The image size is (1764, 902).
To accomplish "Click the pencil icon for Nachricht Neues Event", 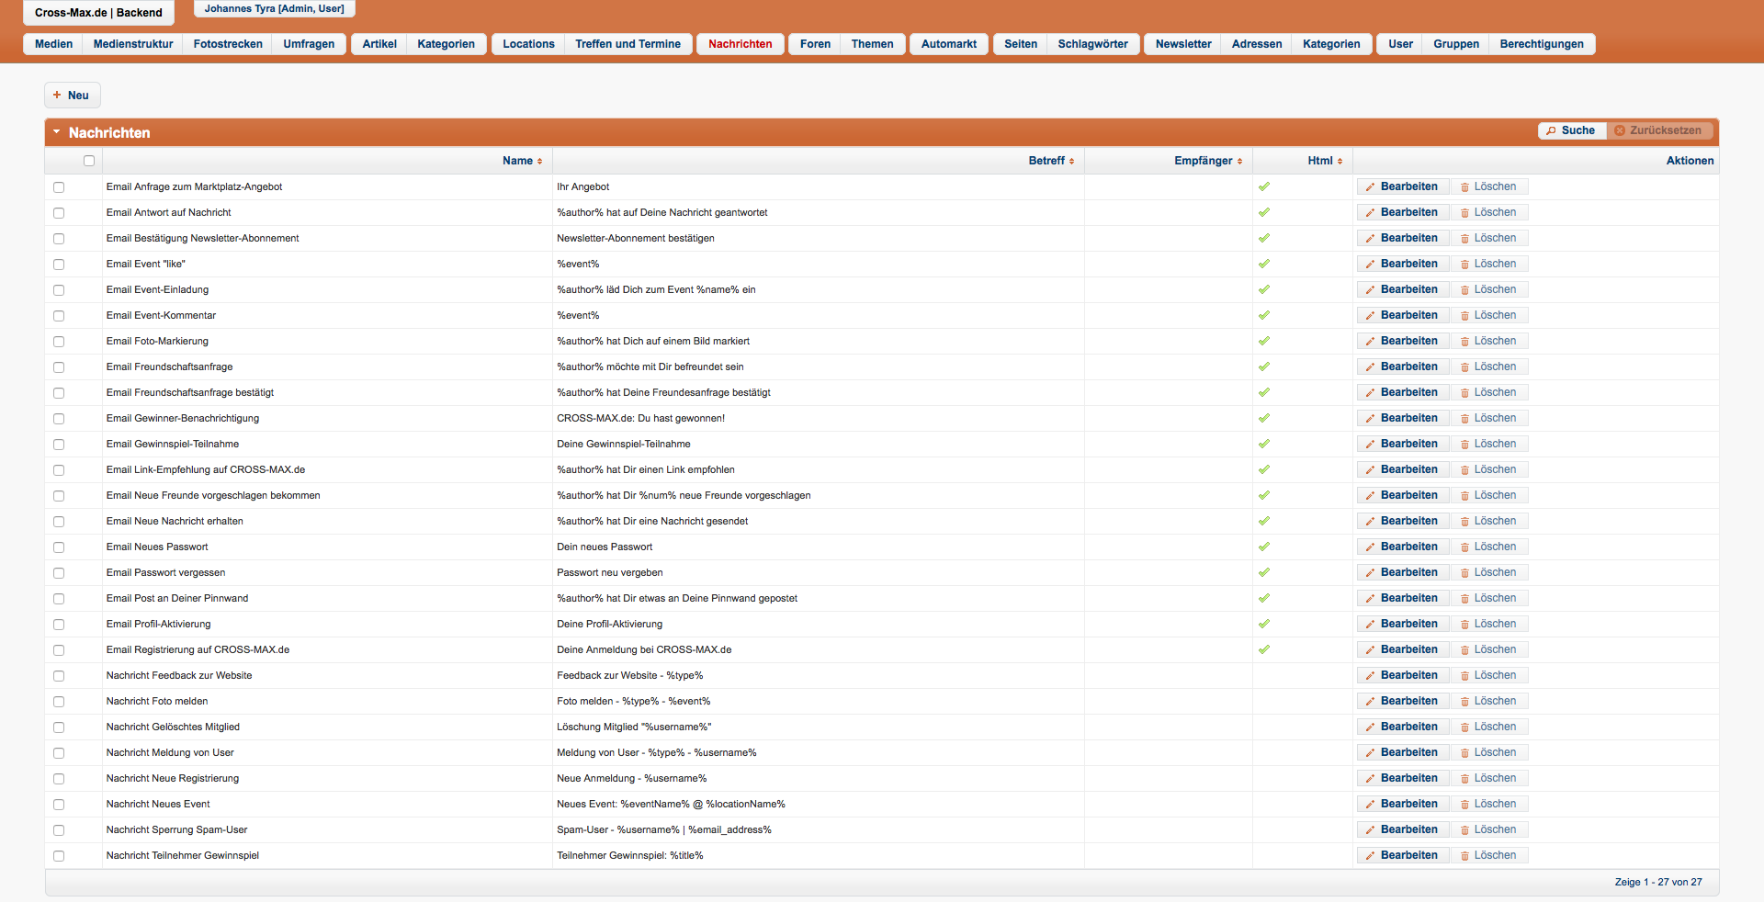I will coord(1370,805).
